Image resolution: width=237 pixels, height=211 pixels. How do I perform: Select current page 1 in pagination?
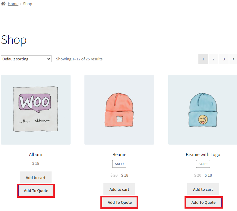(203, 59)
